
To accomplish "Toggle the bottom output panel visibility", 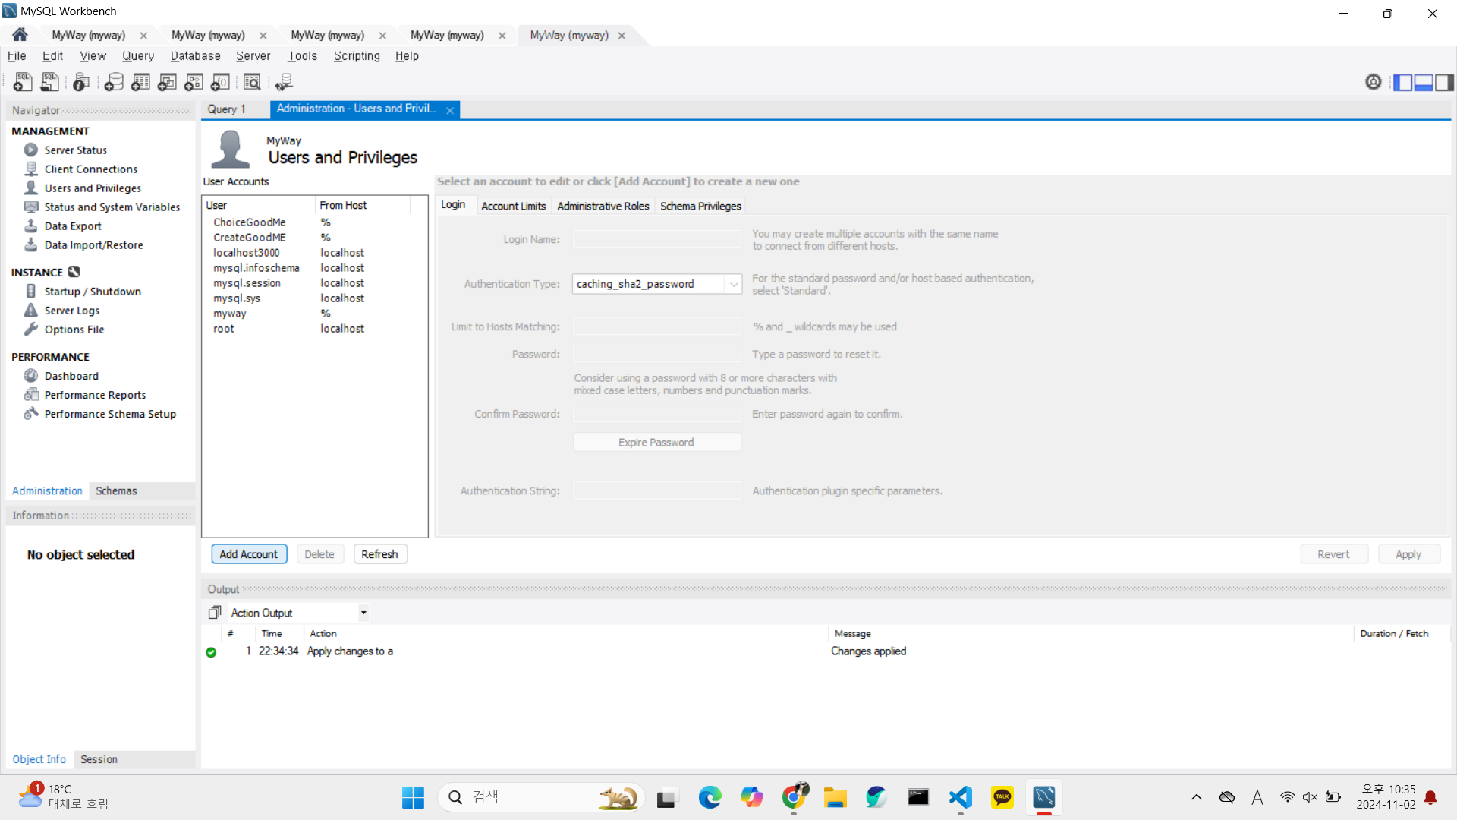I will pyautogui.click(x=1424, y=82).
